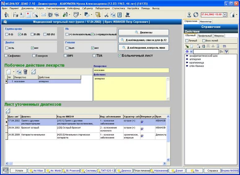The width and height of the screenshot is (240, 175).
Task: Click the trash can delete icon
Action: tap(25, 72)
